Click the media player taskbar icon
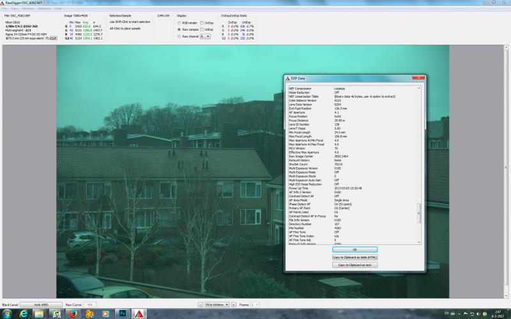 click(105, 314)
